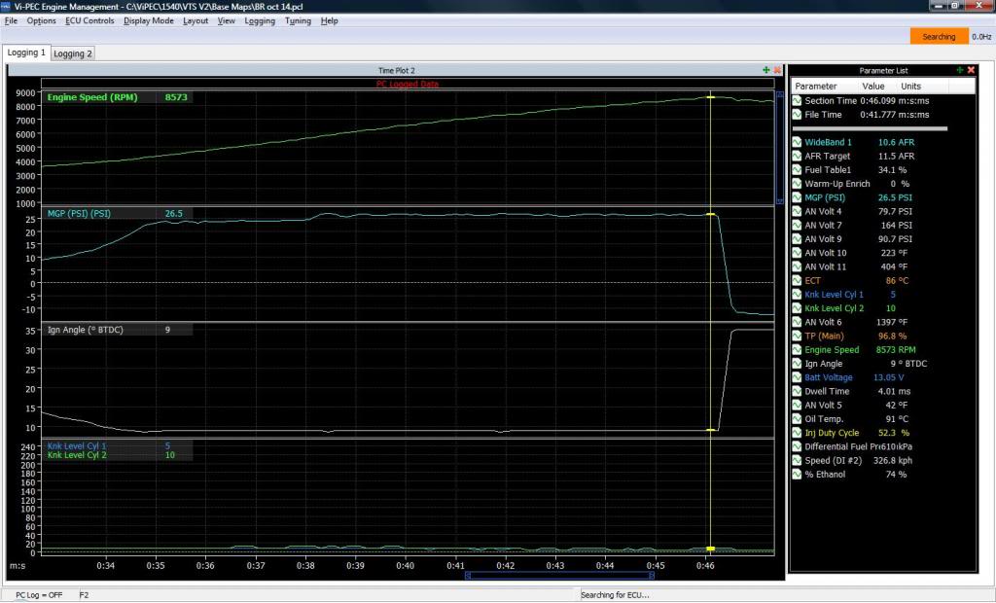
Task: Open the Logging menu
Action: 260,21
